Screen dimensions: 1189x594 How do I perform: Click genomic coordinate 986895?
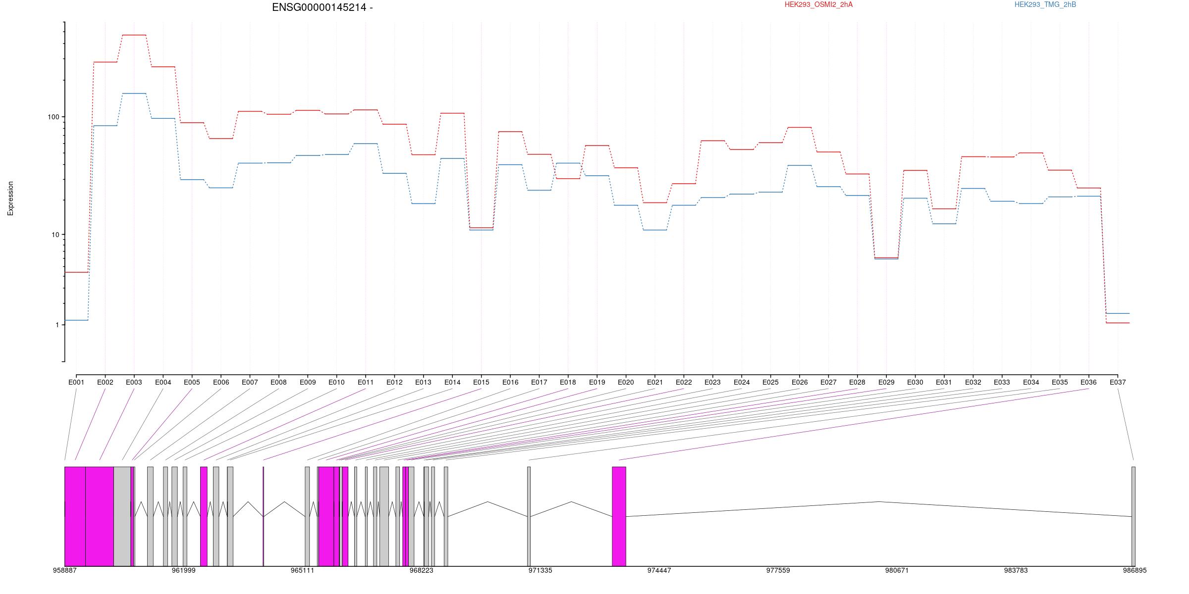click(1135, 570)
